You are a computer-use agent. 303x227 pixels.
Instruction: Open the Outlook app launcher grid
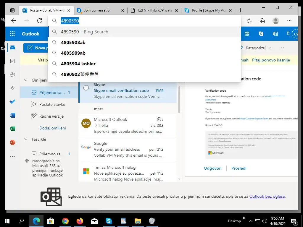[12, 34]
